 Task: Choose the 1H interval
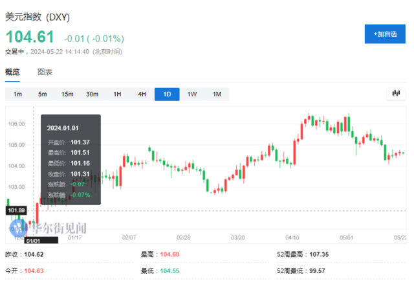(117, 94)
